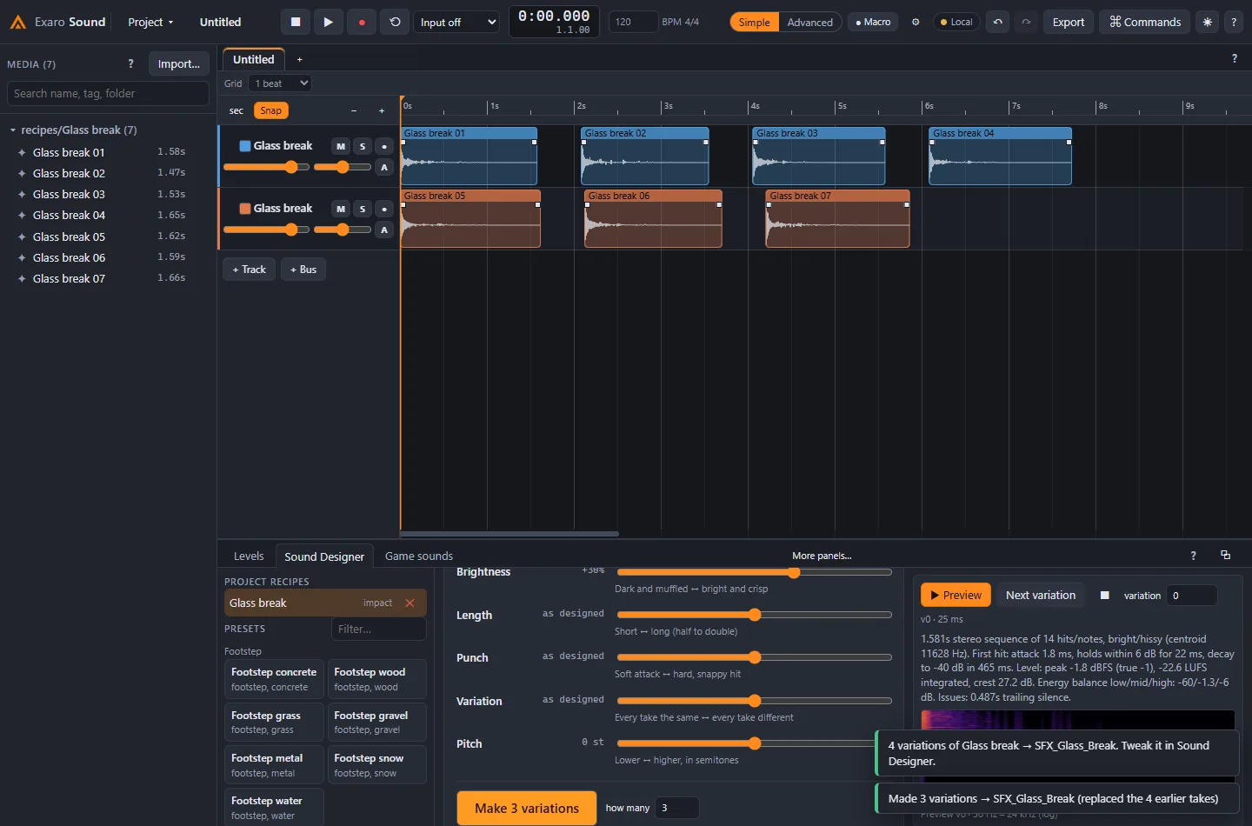
Task: Mute the second Glass break track
Action: (341, 209)
